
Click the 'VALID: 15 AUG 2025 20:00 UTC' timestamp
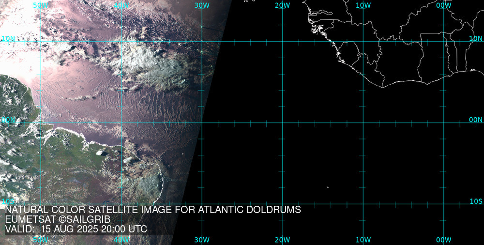point(76,230)
